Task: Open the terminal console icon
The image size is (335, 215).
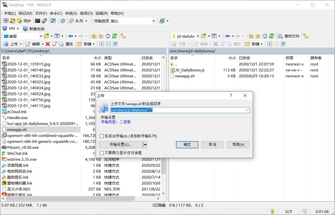Action: (38, 21)
